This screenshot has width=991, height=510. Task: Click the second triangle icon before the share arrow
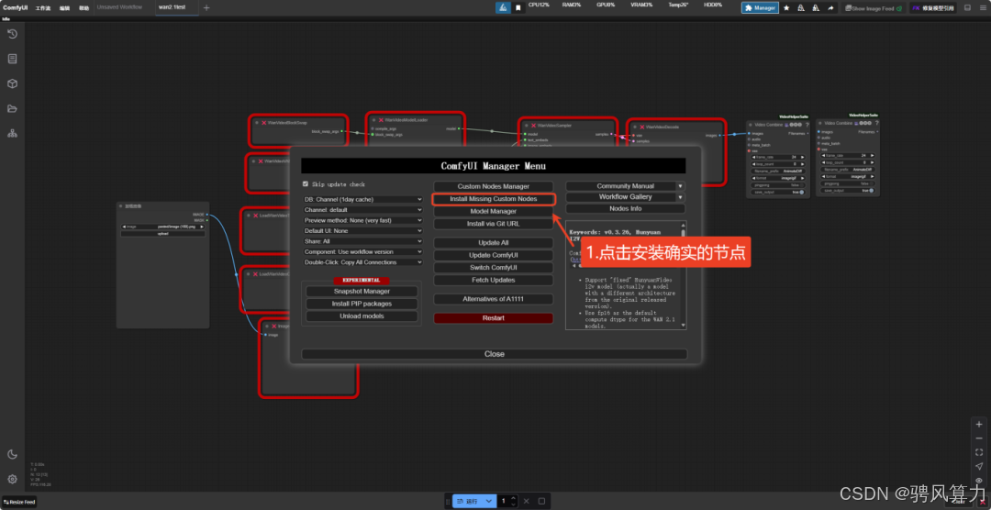[816, 7]
